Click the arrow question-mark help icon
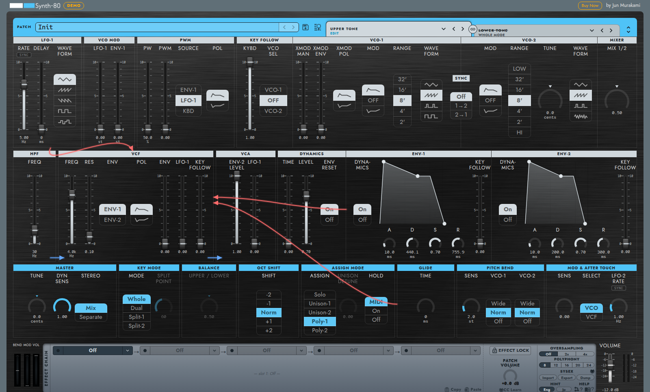This screenshot has height=392, width=650. 578,390
